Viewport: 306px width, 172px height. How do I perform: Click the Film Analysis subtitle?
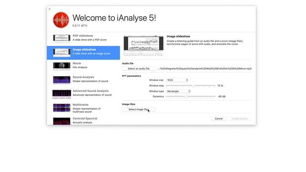80,67
